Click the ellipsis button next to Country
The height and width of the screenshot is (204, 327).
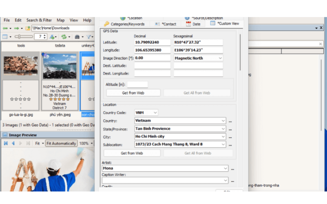pos(231,121)
